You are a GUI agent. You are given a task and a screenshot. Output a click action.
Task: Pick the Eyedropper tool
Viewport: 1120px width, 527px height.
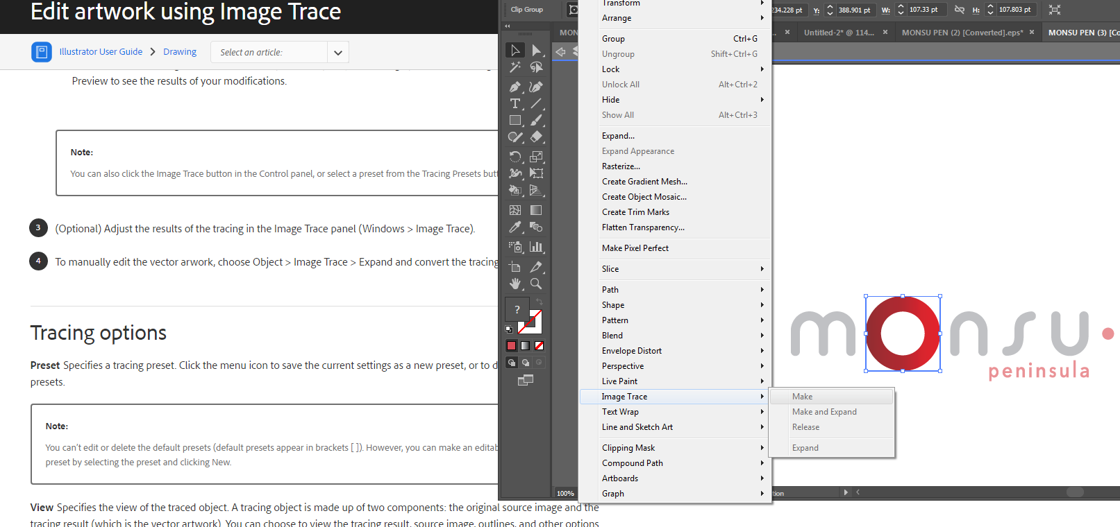(515, 227)
